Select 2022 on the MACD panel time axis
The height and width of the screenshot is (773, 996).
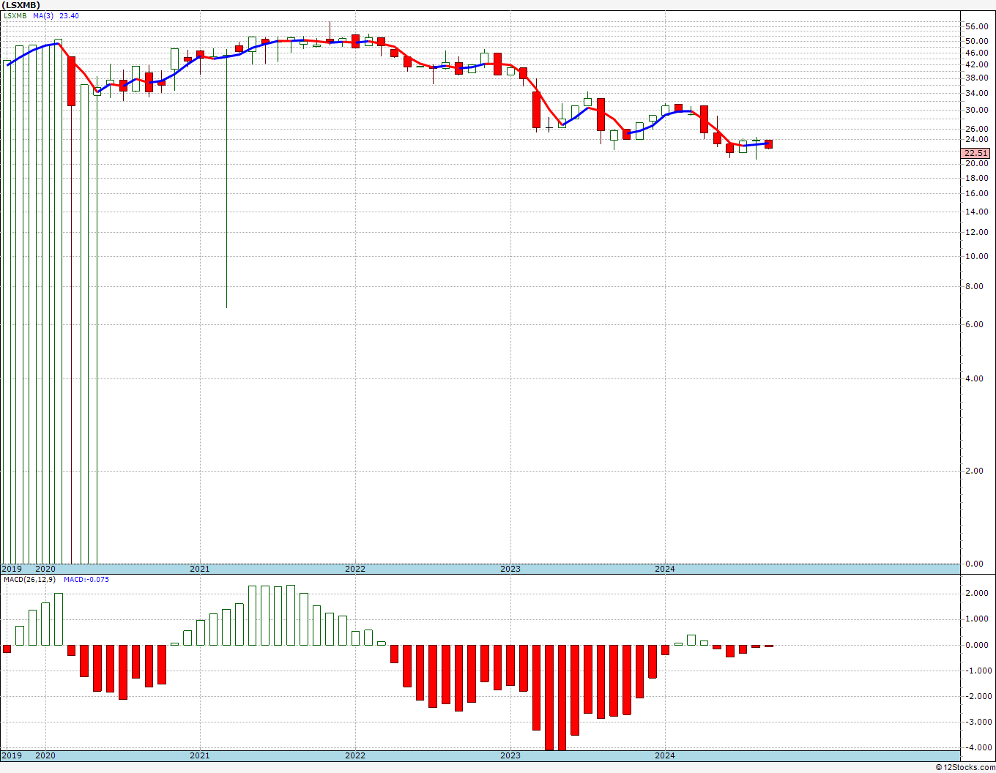[355, 755]
